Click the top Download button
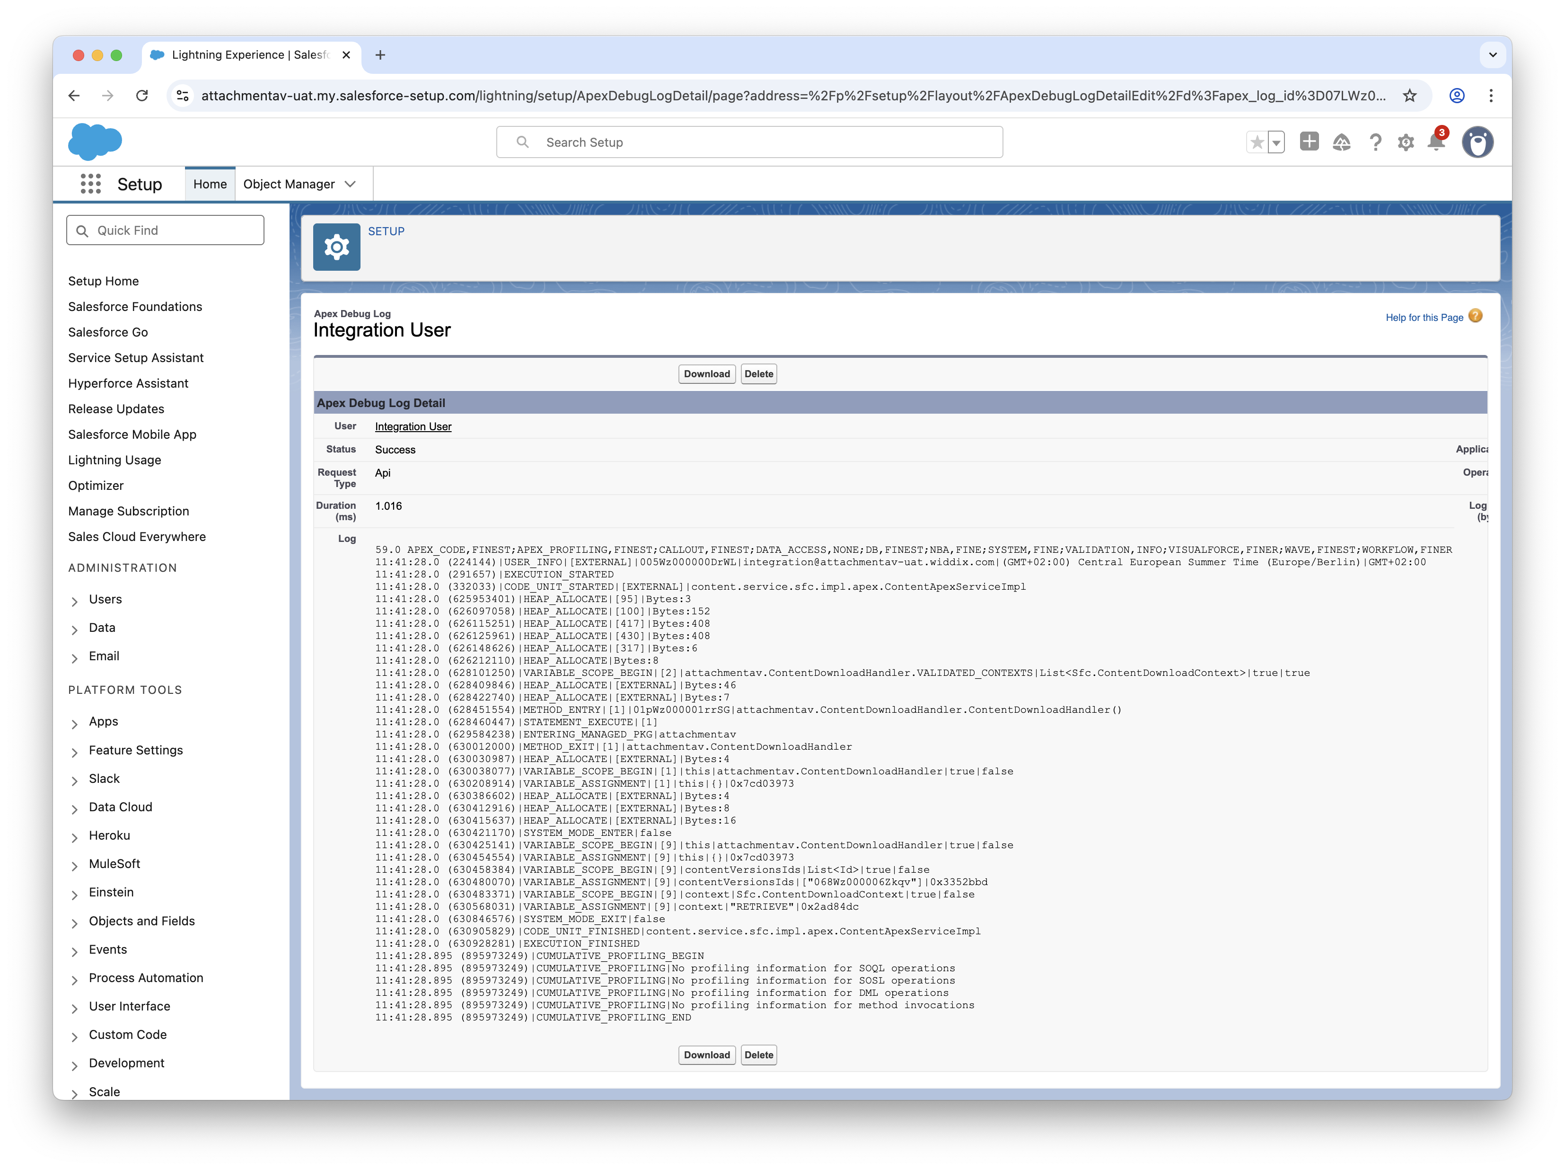The image size is (1565, 1170). tap(706, 374)
